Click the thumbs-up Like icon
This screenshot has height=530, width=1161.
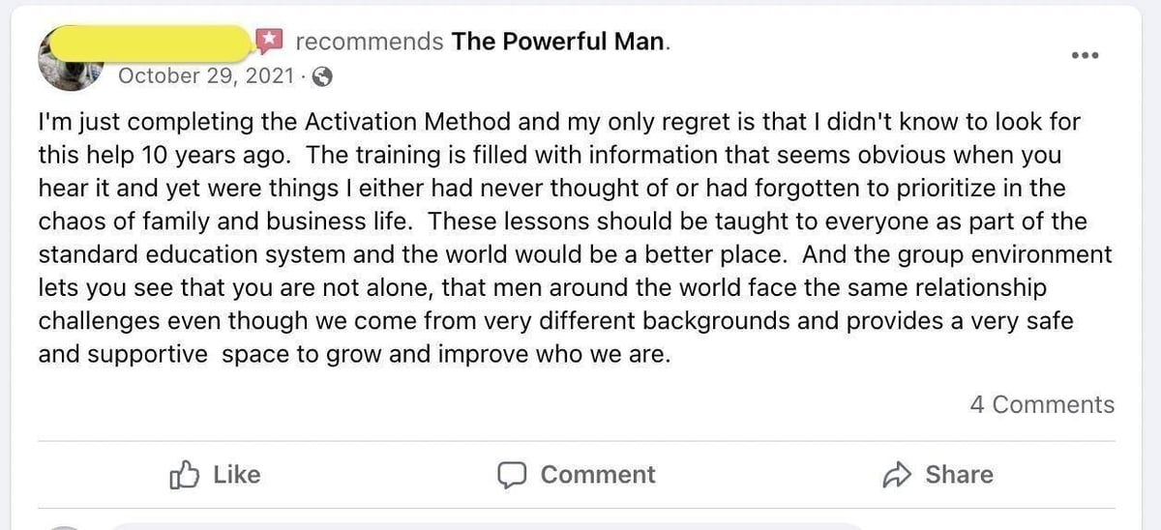(x=183, y=475)
